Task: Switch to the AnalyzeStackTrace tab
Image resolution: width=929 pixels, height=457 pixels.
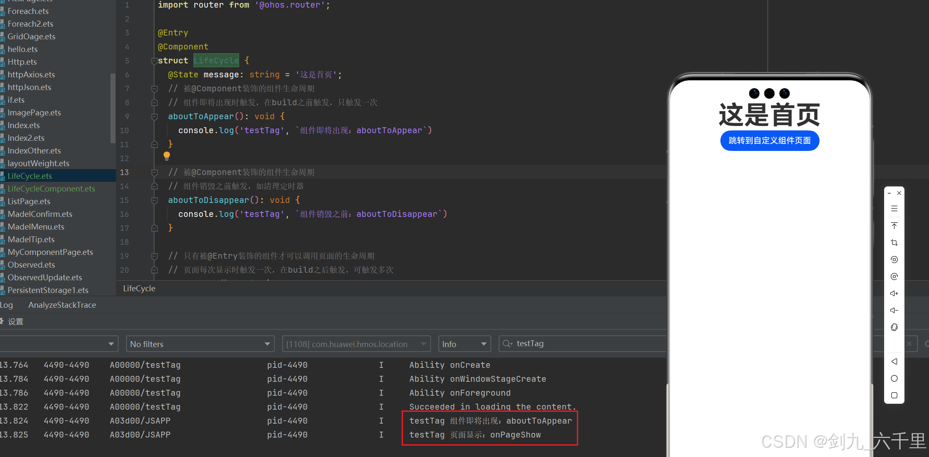Action: coord(62,305)
